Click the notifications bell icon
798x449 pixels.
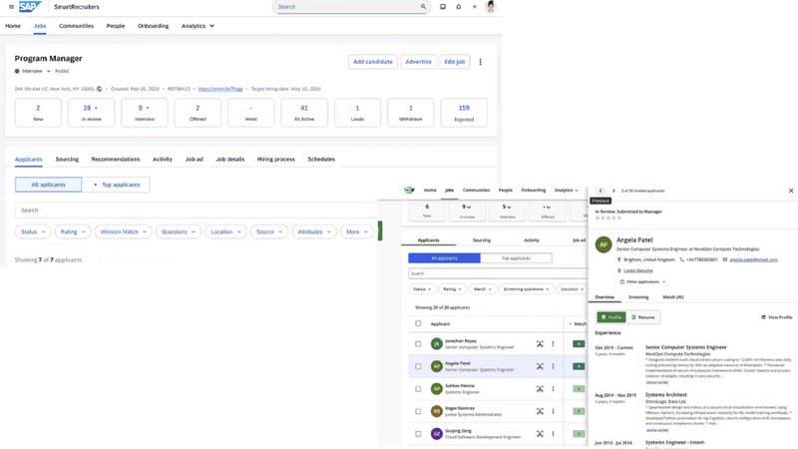point(459,7)
